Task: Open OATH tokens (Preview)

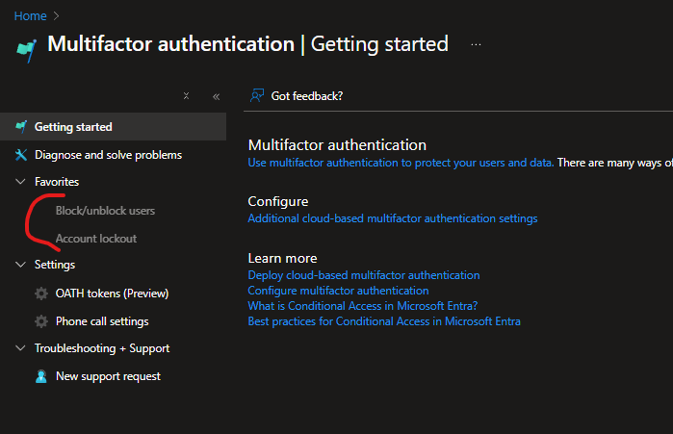Action: [112, 294]
